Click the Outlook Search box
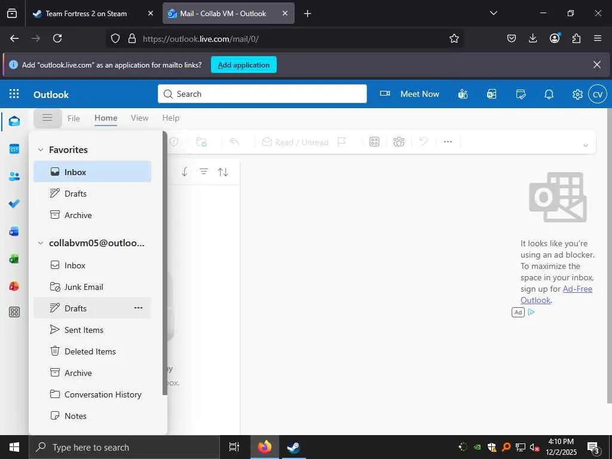 click(262, 94)
